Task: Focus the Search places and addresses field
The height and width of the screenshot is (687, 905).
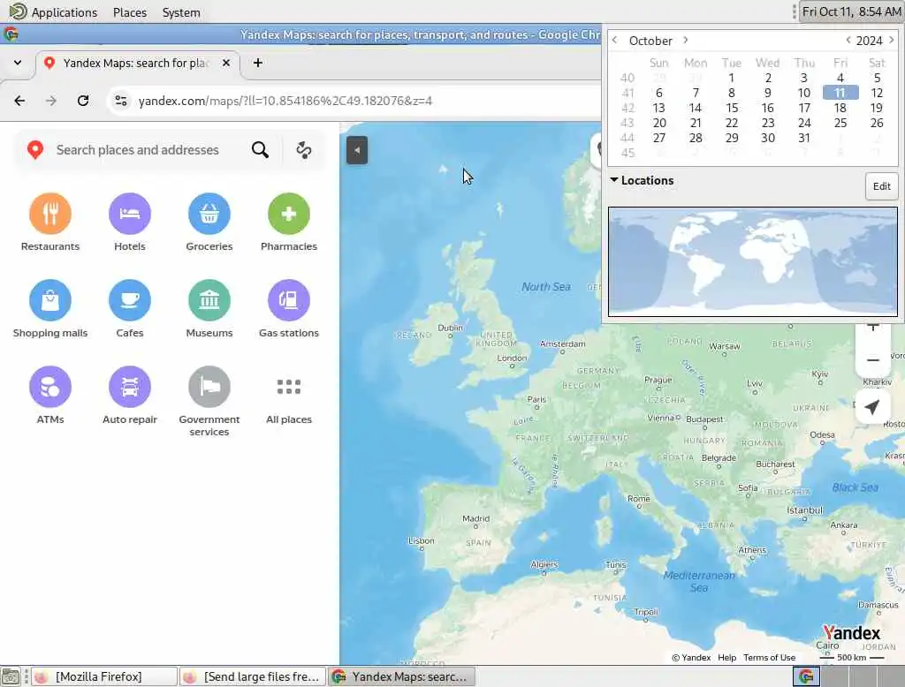Action: pos(137,150)
